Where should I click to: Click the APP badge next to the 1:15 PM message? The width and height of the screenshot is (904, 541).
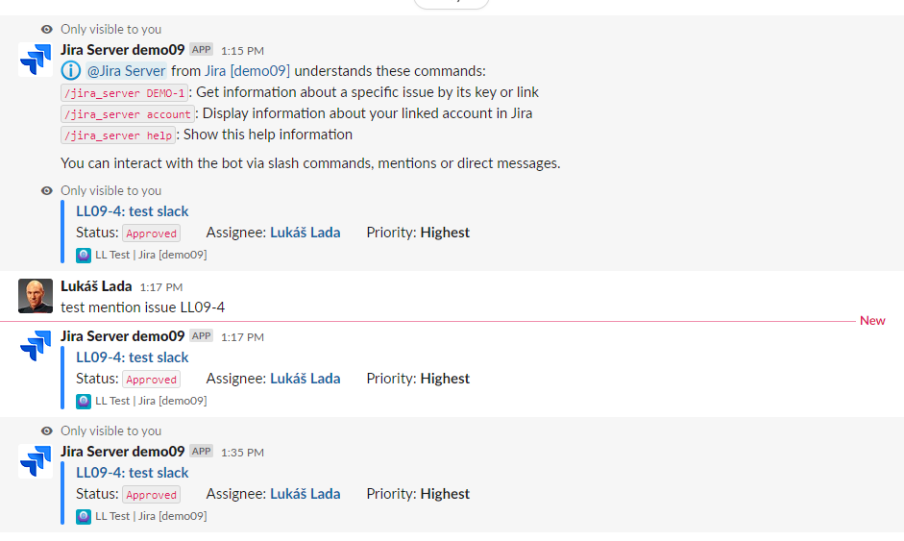tap(201, 50)
